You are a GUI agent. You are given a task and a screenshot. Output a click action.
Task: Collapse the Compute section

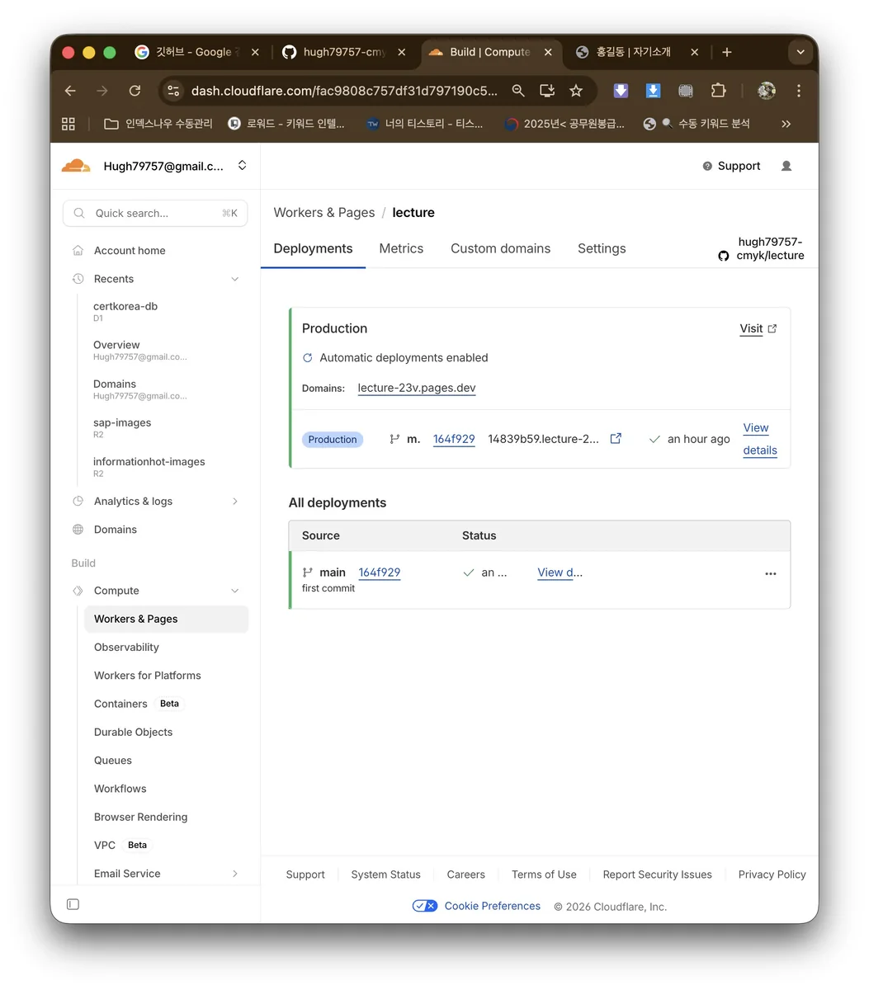point(235,591)
